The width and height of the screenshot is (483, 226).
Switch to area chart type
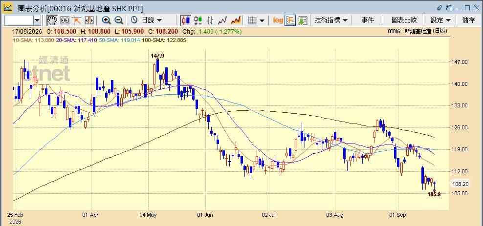pos(236,21)
